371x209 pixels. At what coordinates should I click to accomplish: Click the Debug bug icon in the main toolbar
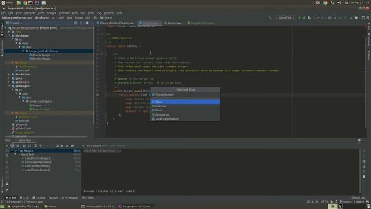pyautogui.click(x=304, y=17)
